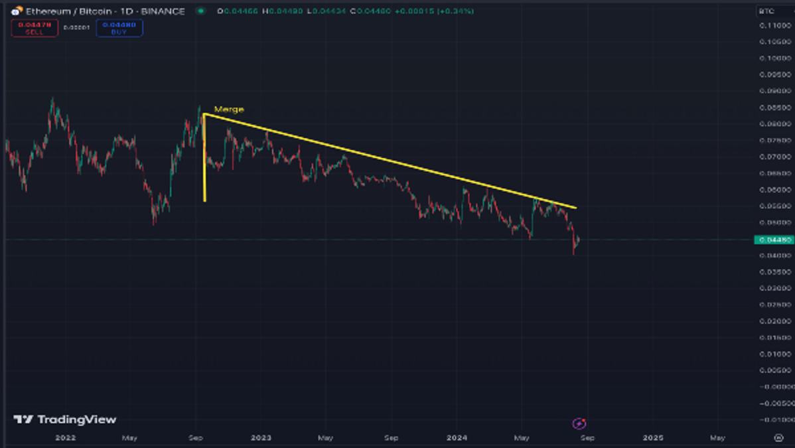Click the +0.00015 change percentage text

[434, 11]
